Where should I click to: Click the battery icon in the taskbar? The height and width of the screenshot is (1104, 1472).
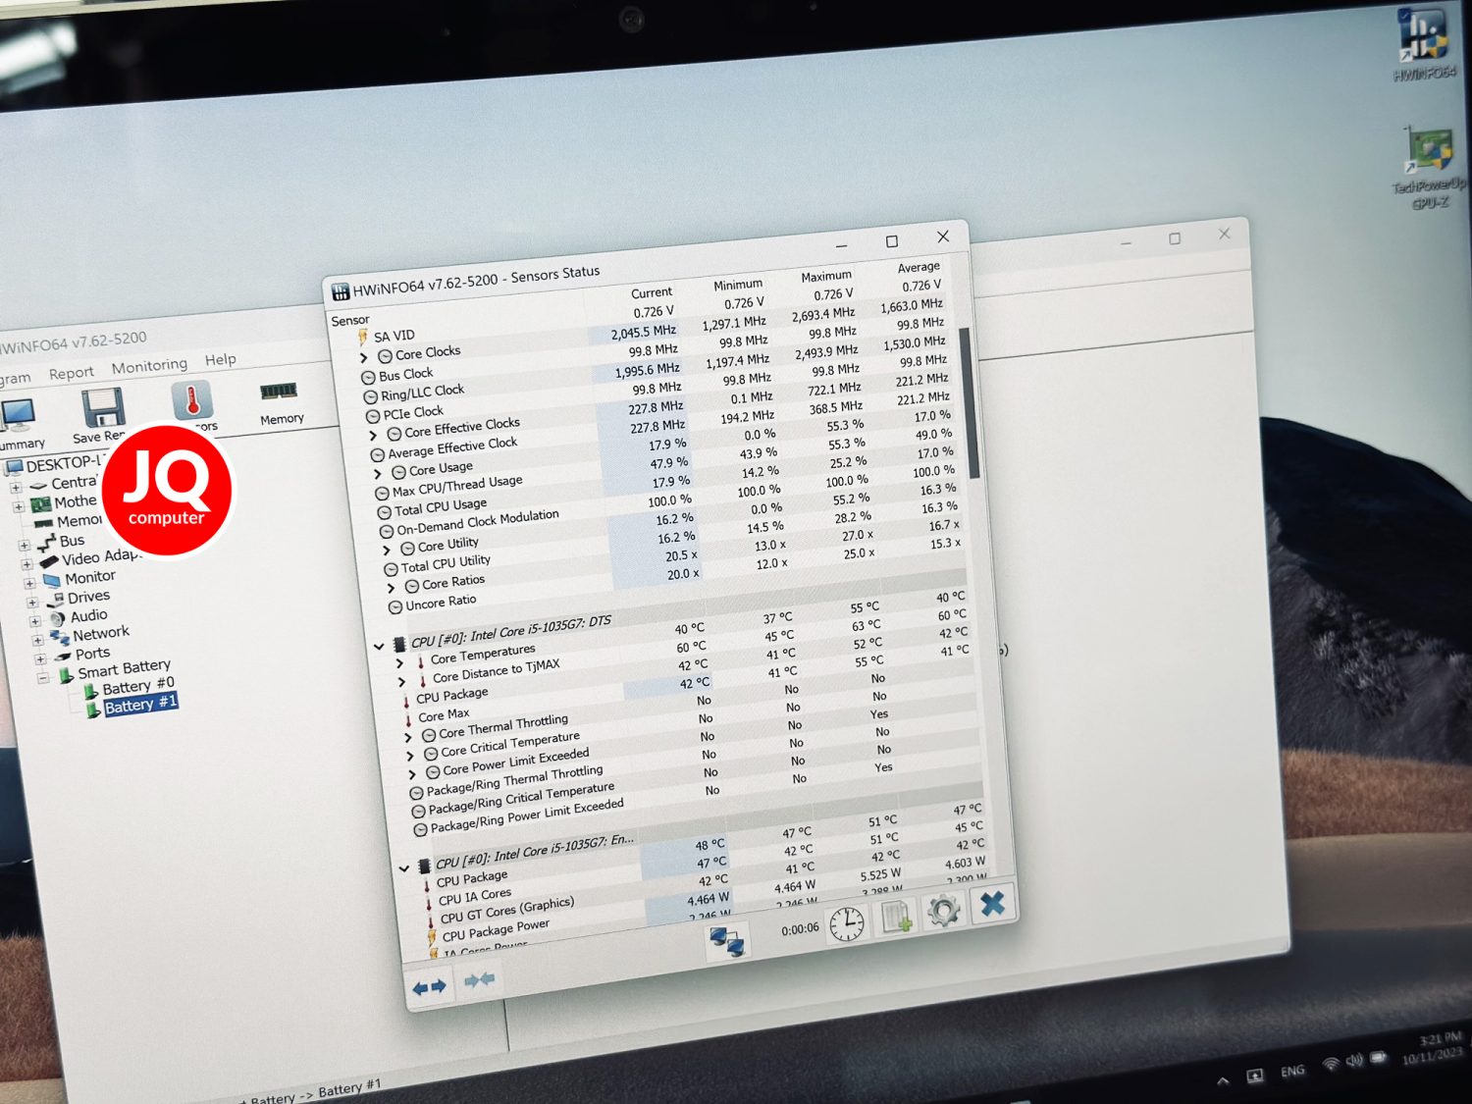1379,1057
